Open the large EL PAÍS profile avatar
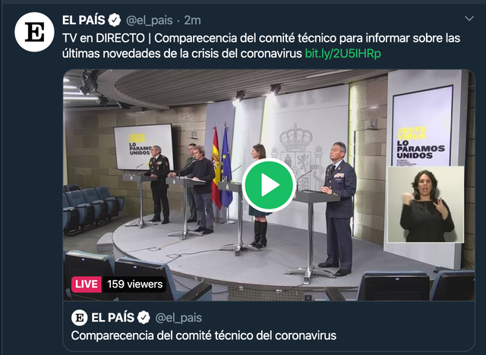The width and height of the screenshot is (486, 355). point(34,32)
